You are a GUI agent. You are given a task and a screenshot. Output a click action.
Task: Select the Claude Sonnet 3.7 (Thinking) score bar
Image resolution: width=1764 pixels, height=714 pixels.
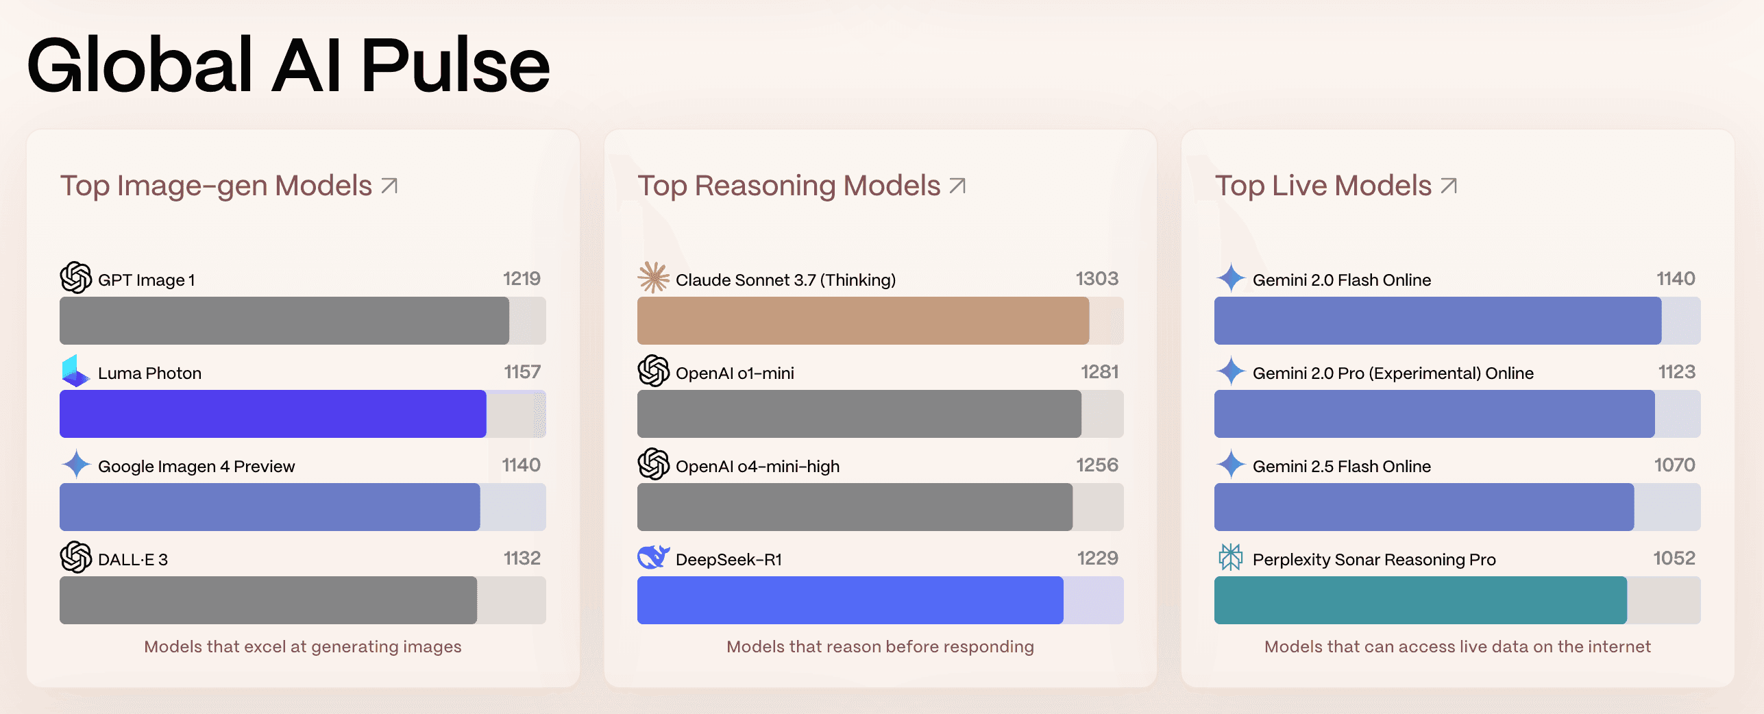(863, 320)
